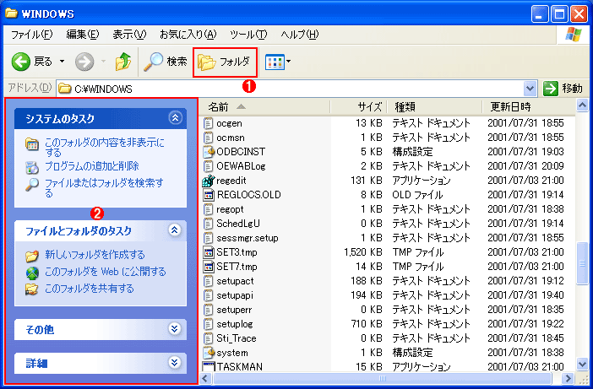The height and width of the screenshot is (389, 593).
Task: Click the Sti_Trace file name
Action: pos(237,338)
